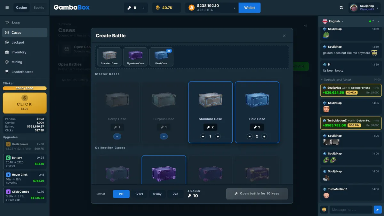Click the 7 online users indicator
384x216 pixels.
click(x=371, y=21)
